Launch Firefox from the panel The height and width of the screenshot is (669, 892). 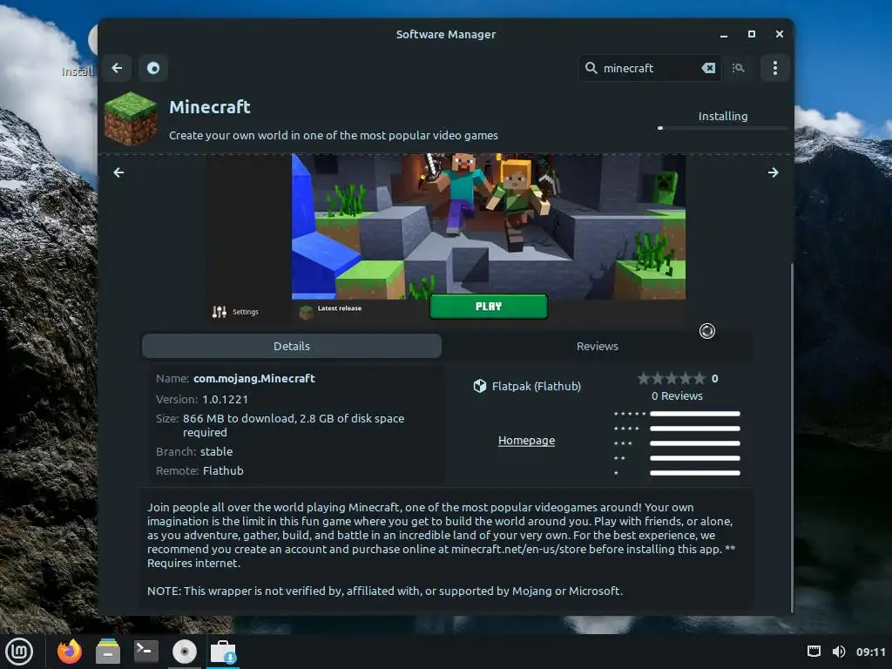(x=70, y=652)
